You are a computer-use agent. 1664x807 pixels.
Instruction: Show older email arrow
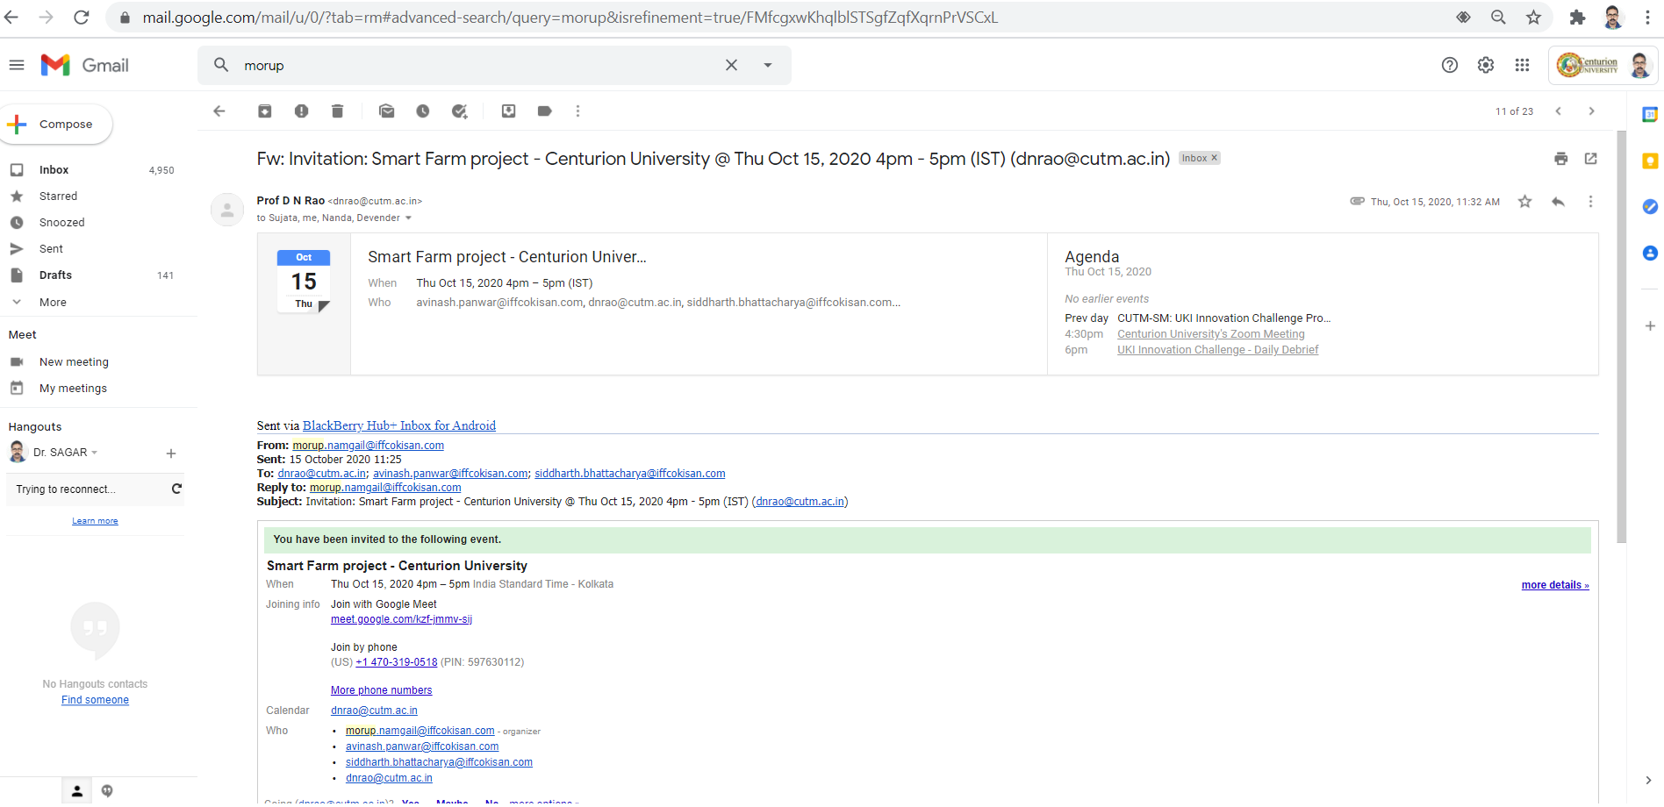click(1592, 111)
